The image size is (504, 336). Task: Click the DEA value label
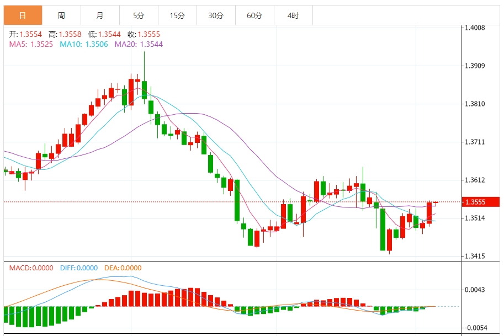click(x=122, y=268)
